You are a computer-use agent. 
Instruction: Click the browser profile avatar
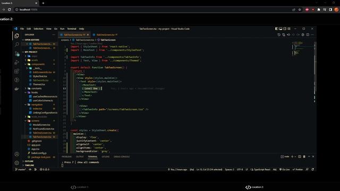(x=336, y=10)
